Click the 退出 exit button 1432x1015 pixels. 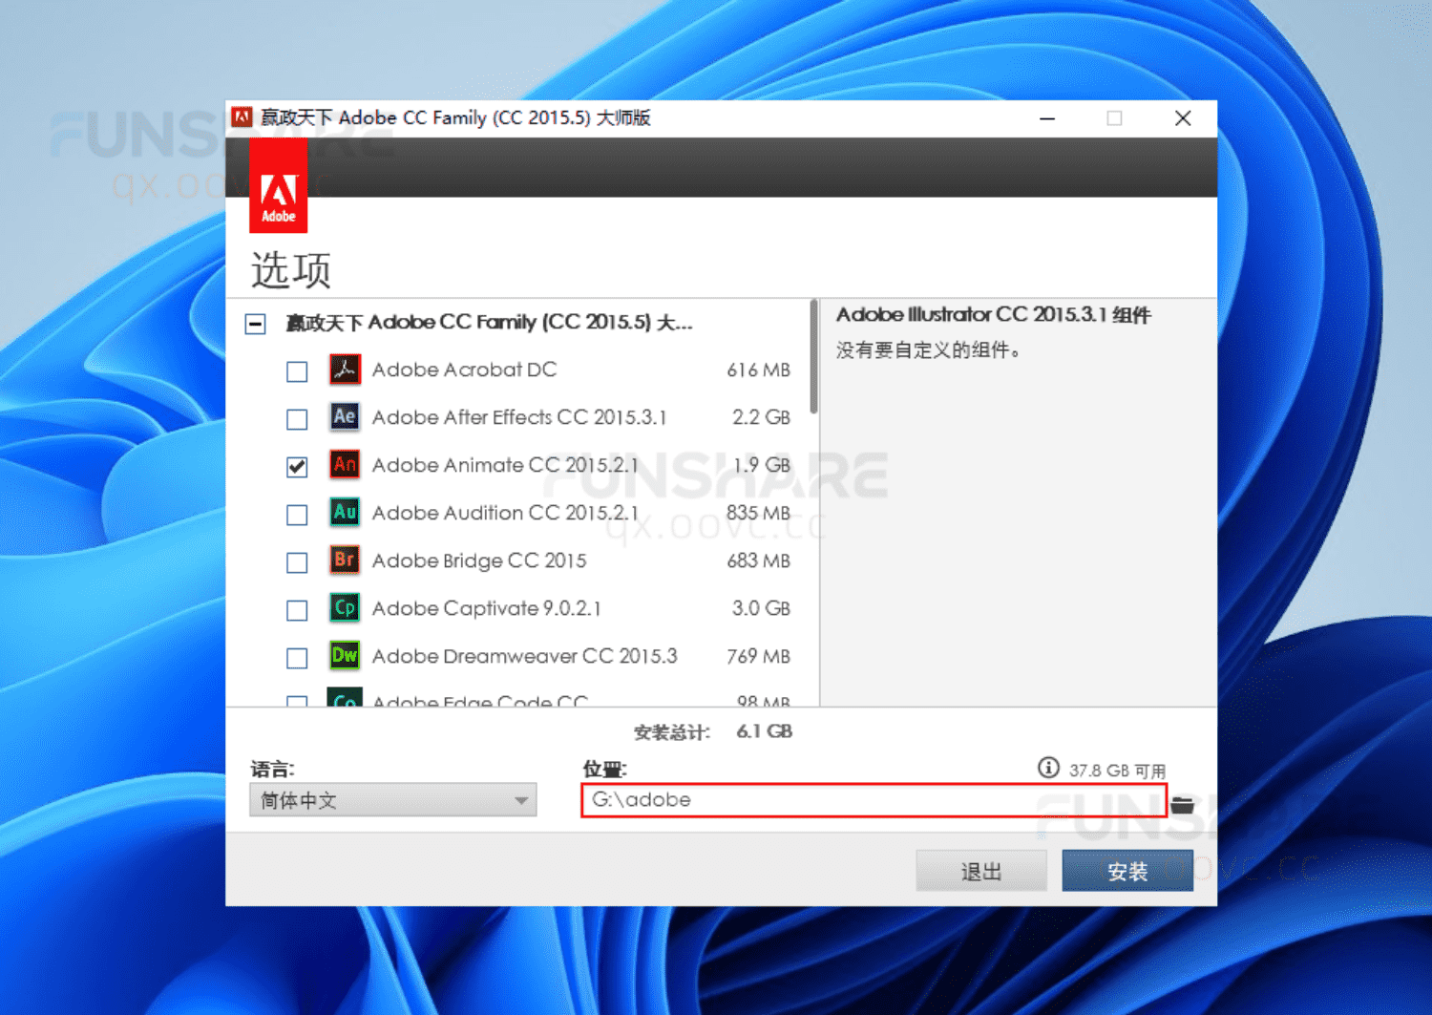[x=981, y=871]
